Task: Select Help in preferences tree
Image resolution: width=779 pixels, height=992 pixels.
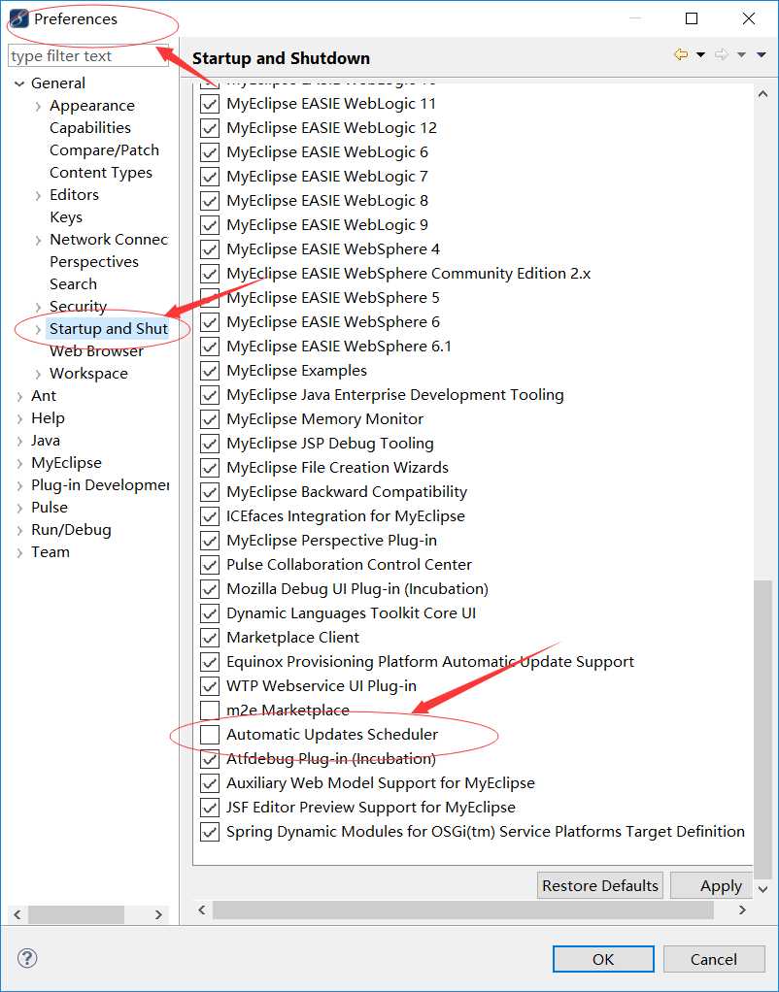Action: pos(48,418)
